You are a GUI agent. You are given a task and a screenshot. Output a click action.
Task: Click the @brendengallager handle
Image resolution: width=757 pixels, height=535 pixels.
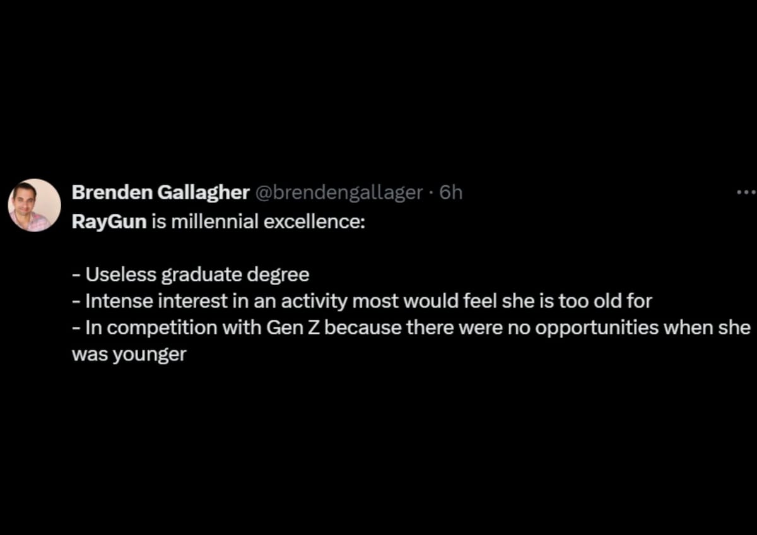[x=338, y=192]
